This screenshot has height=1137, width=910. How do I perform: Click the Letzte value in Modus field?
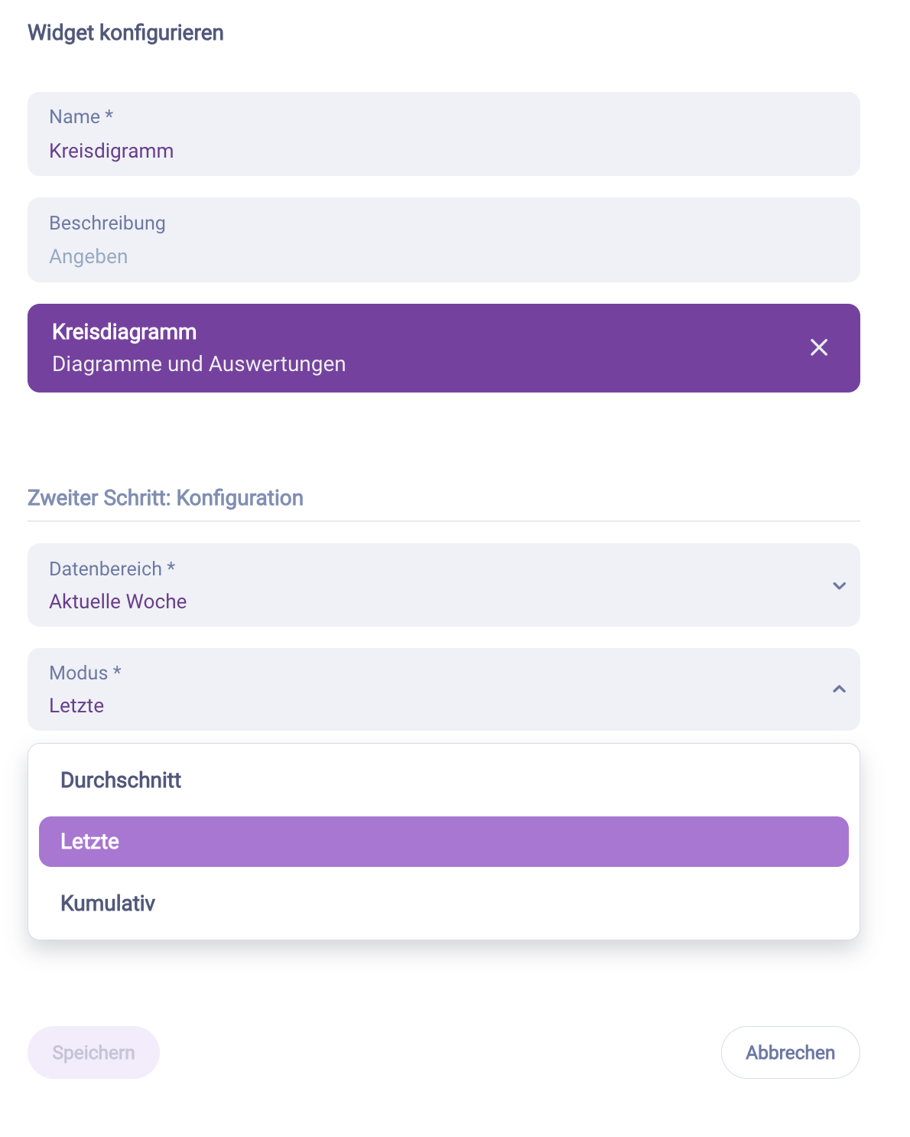click(x=76, y=705)
